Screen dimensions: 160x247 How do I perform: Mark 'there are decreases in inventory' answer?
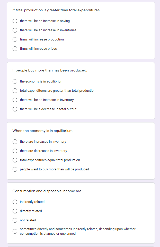pos(15,151)
